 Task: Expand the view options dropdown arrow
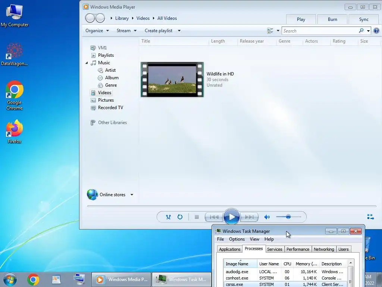point(278,31)
